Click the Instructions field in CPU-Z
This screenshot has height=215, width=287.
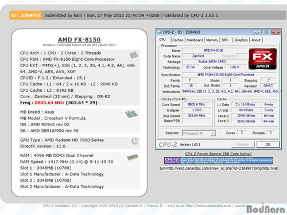pyautogui.click(x=231, y=92)
